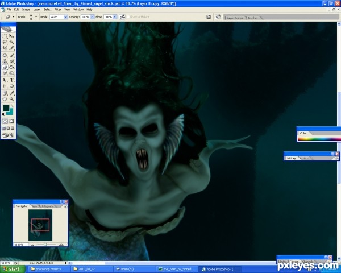
Task: Select the Rectangular Marquee tool
Action: (5, 36)
